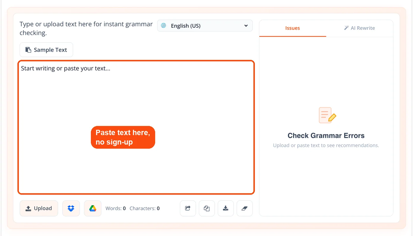Screen dimensions: 413x236
Task: Copy text using the copy icon
Action: pyautogui.click(x=207, y=208)
